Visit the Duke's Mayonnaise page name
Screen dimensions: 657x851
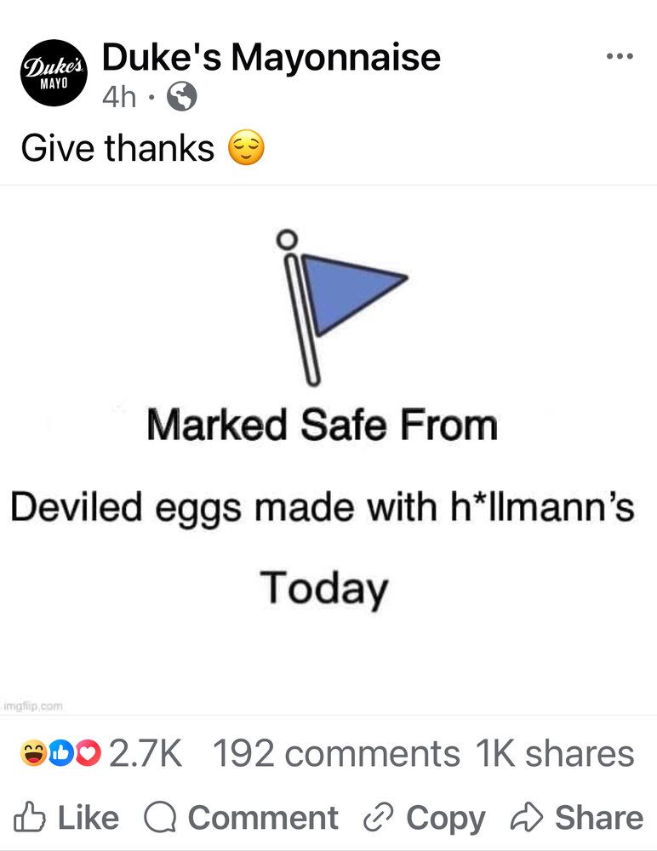pyautogui.click(x=271, y=58)
